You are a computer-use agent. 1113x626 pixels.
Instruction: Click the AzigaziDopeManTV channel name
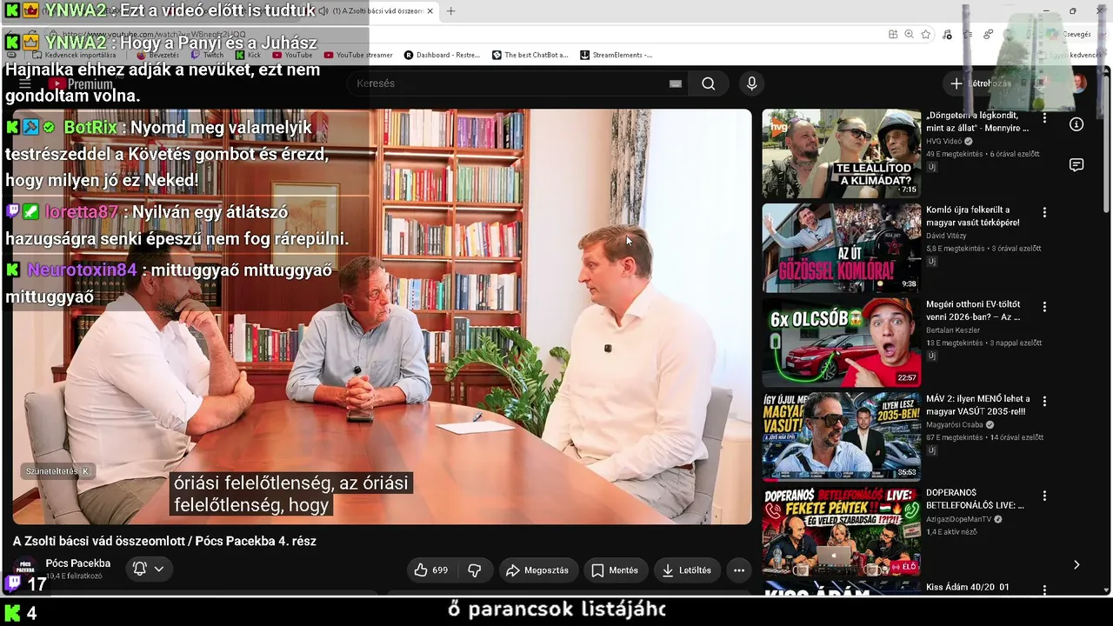tap(960, 519)
